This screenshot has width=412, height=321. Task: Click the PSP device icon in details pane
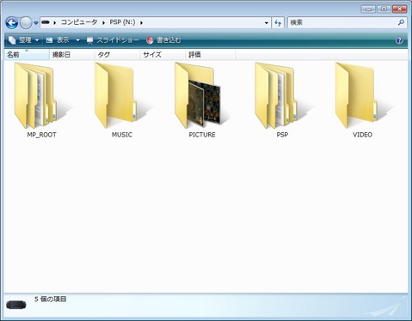pyautogui.click(x=16, y=305)
